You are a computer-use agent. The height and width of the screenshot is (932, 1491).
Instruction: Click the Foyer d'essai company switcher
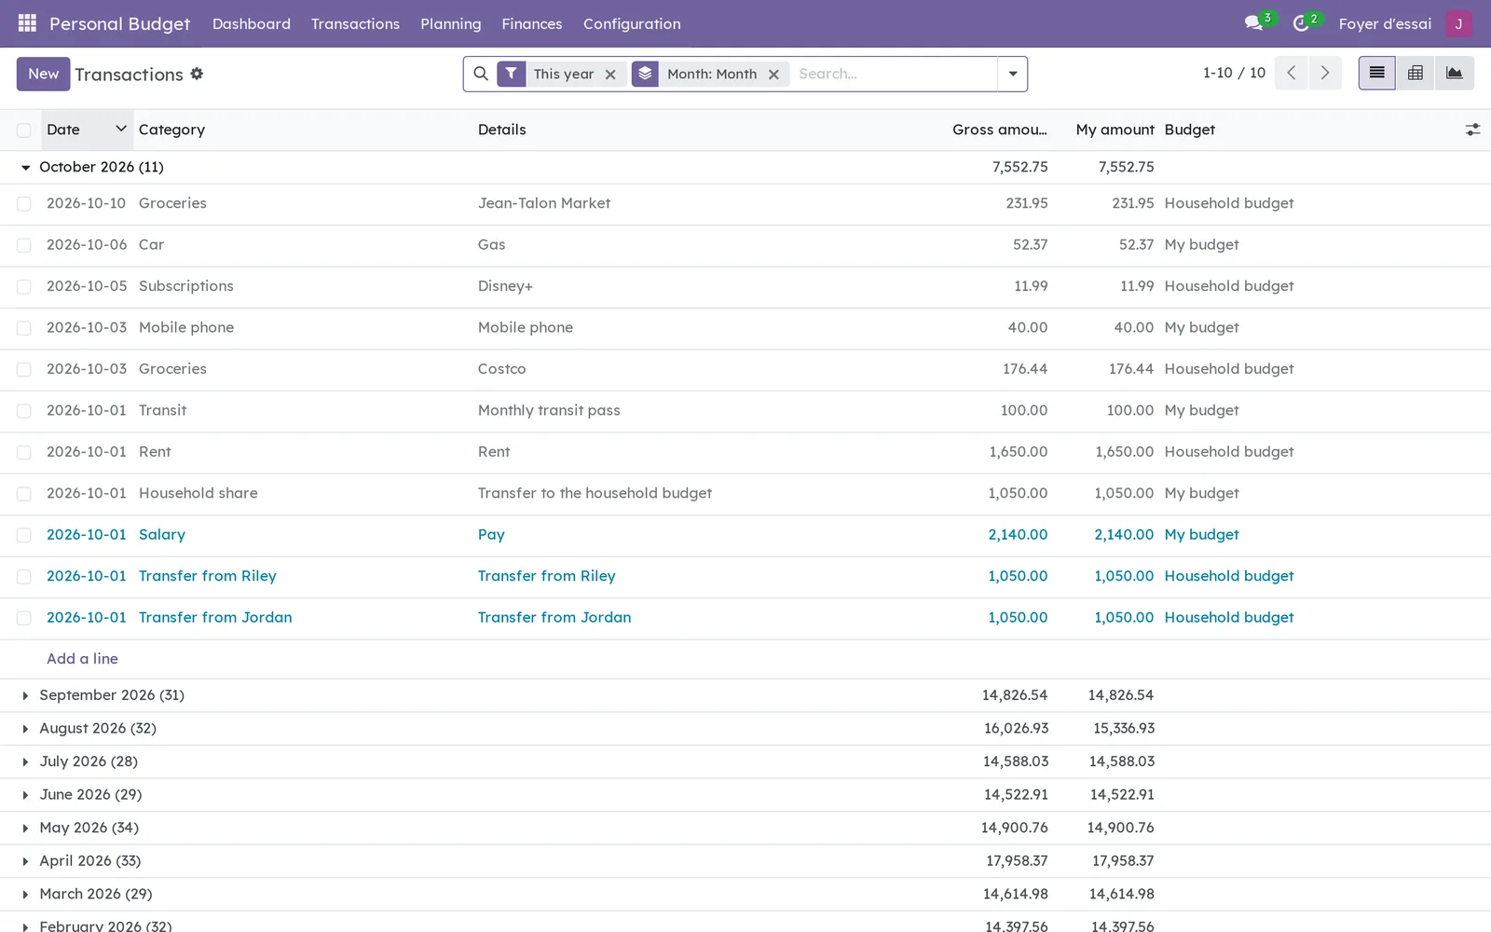click(x=1385, y=23)
